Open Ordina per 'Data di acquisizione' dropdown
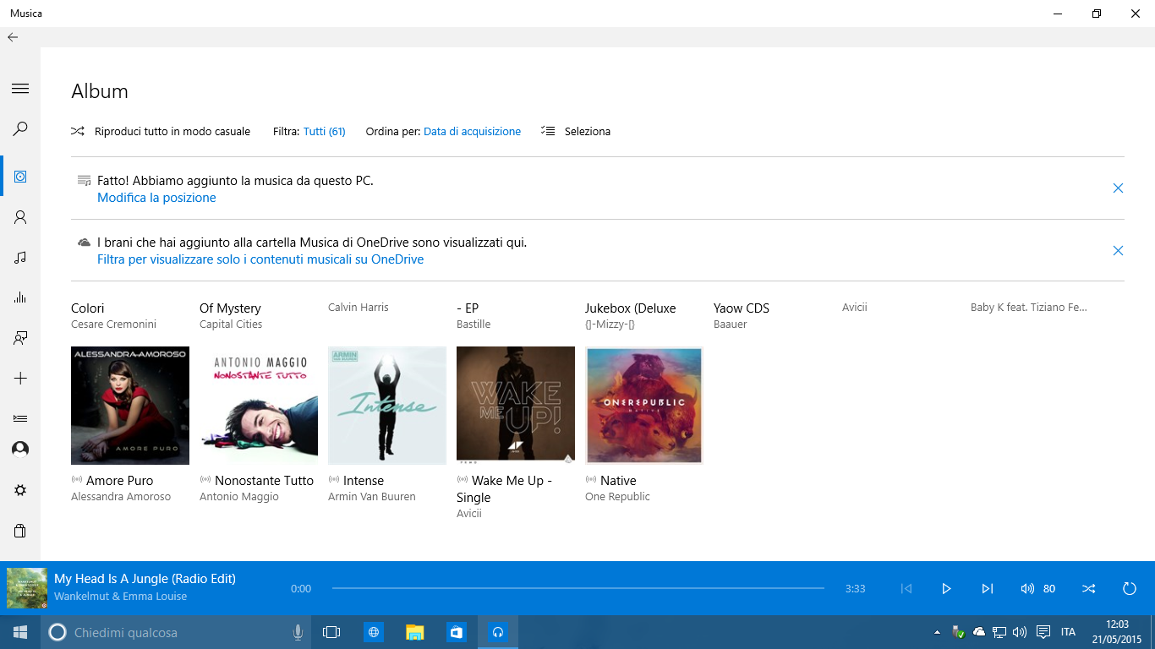This screenshot has width=1155, height=649. coord(472,131)
